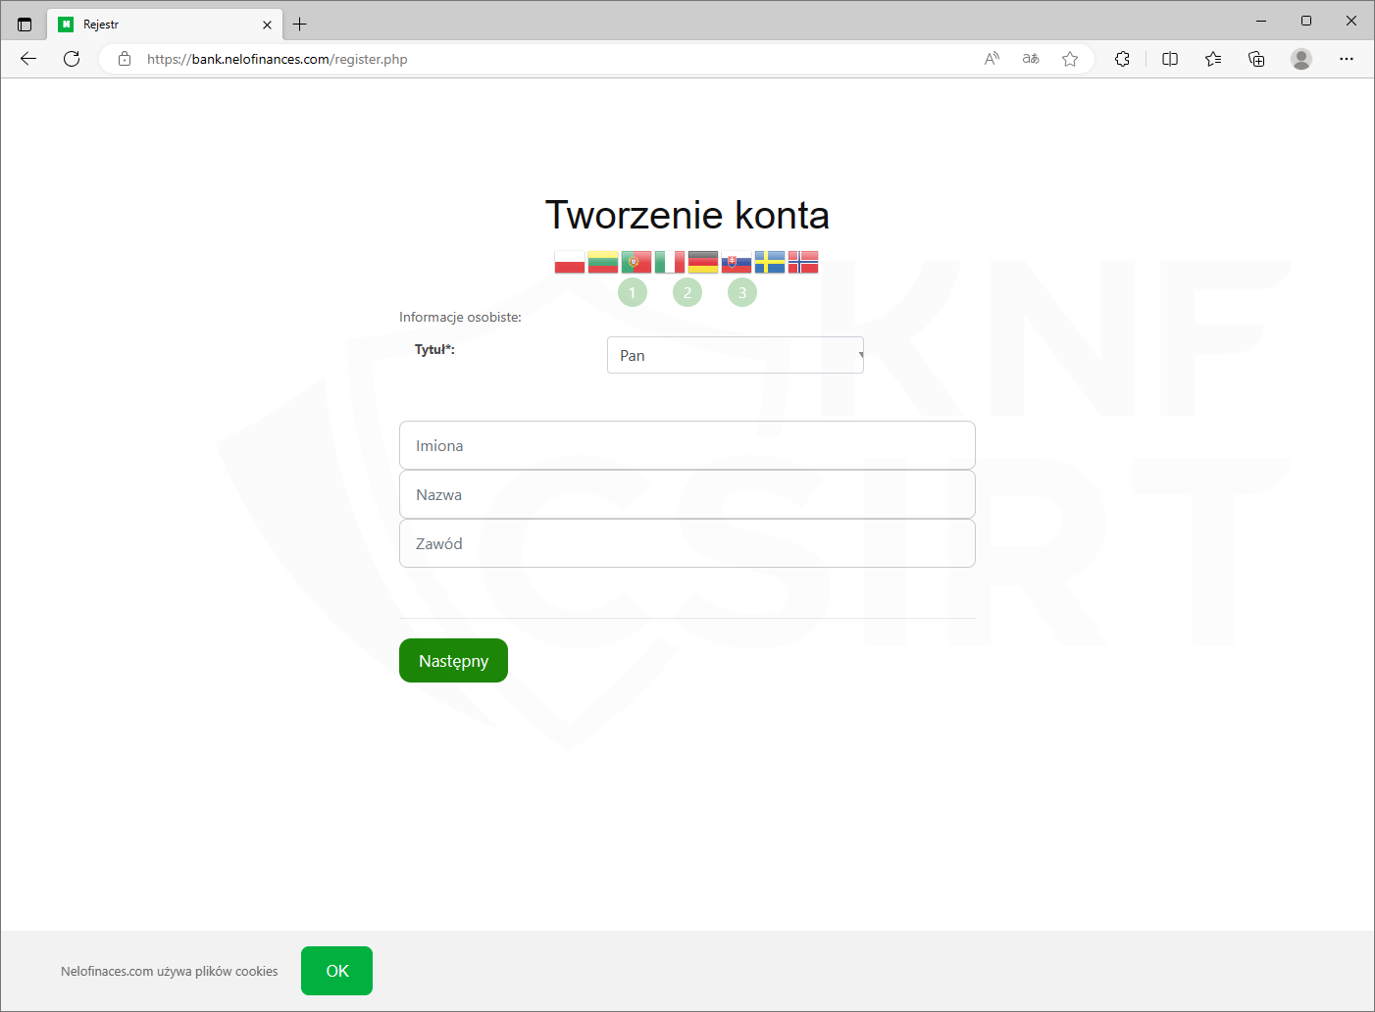The width and height of the screenshot is (1375, 1012).
Task: Switch language using the Lithuanian flag
Action: 602,262
